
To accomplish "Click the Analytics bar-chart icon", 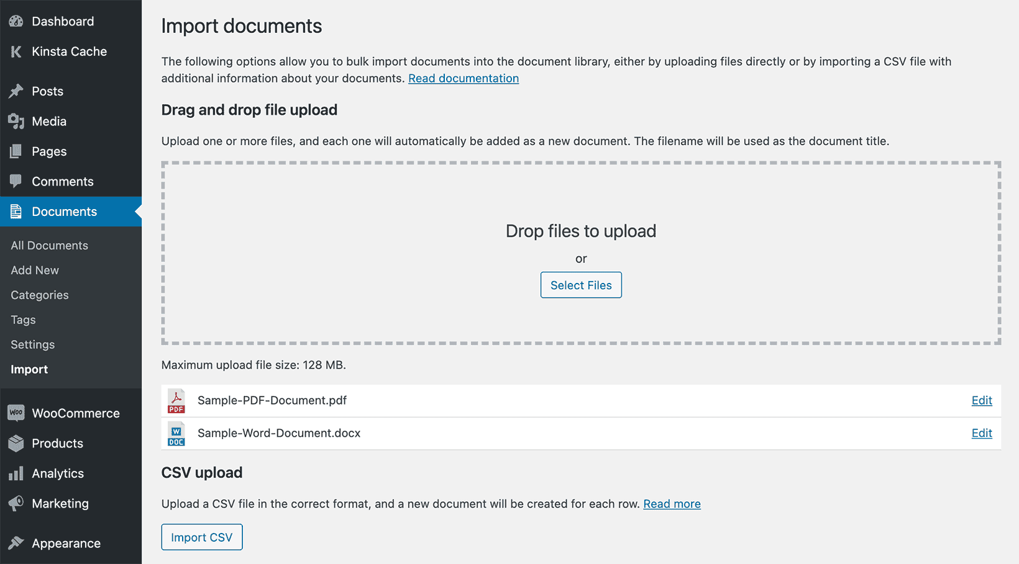I will pos(16,473).
